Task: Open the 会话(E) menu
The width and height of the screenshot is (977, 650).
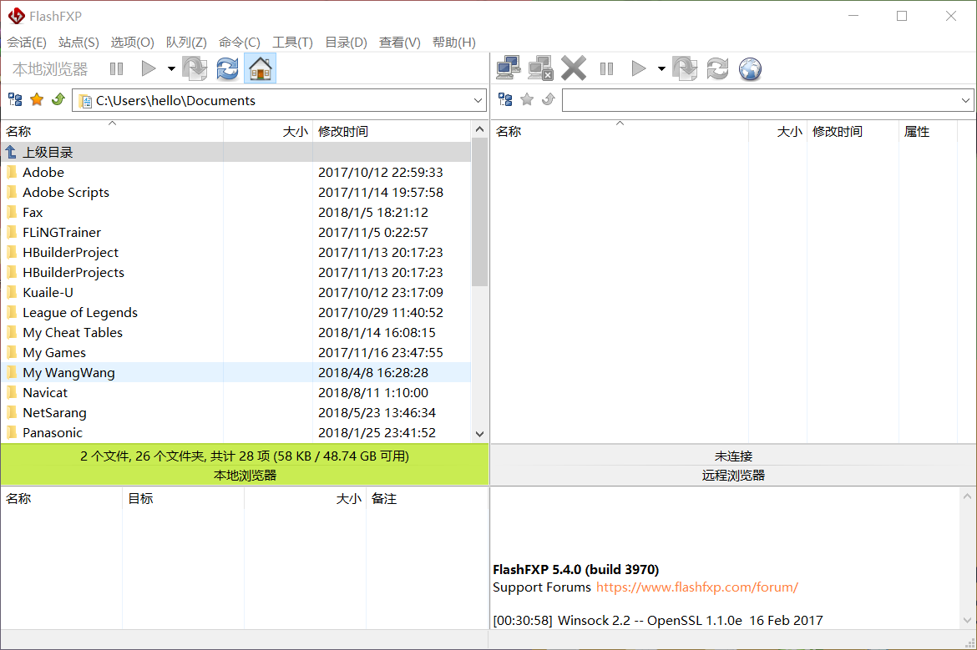Action: [27, 43]
